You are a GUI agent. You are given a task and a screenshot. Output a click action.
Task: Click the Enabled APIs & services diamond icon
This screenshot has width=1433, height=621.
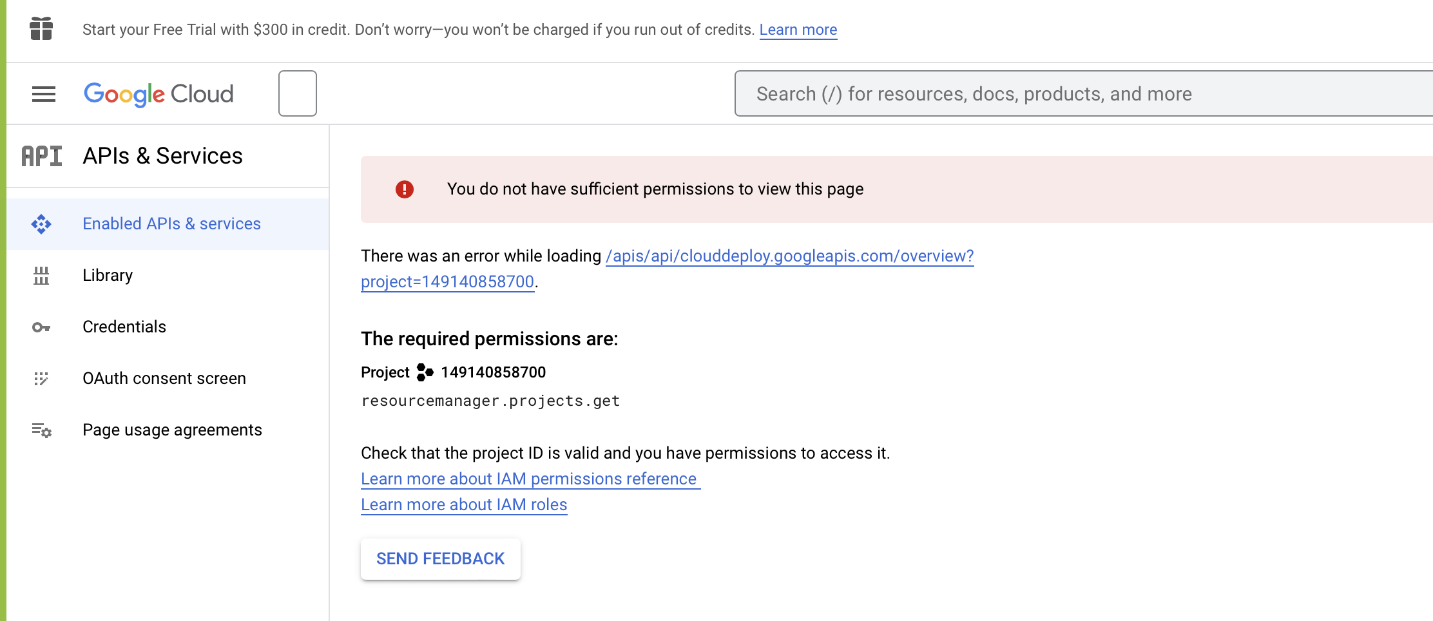click(x=41, y=224)
